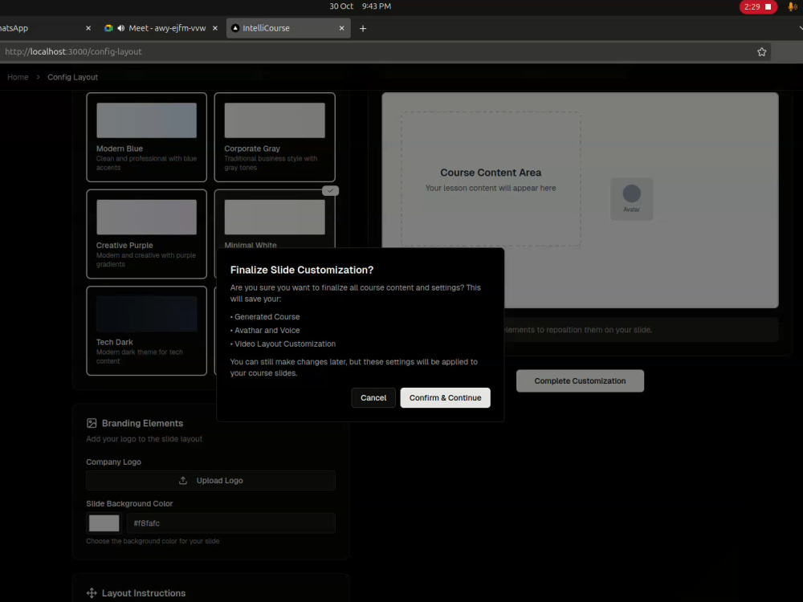Click the Video Layout Customization bullet text
Screen dimensions: 803x602
tap(285, 344)
